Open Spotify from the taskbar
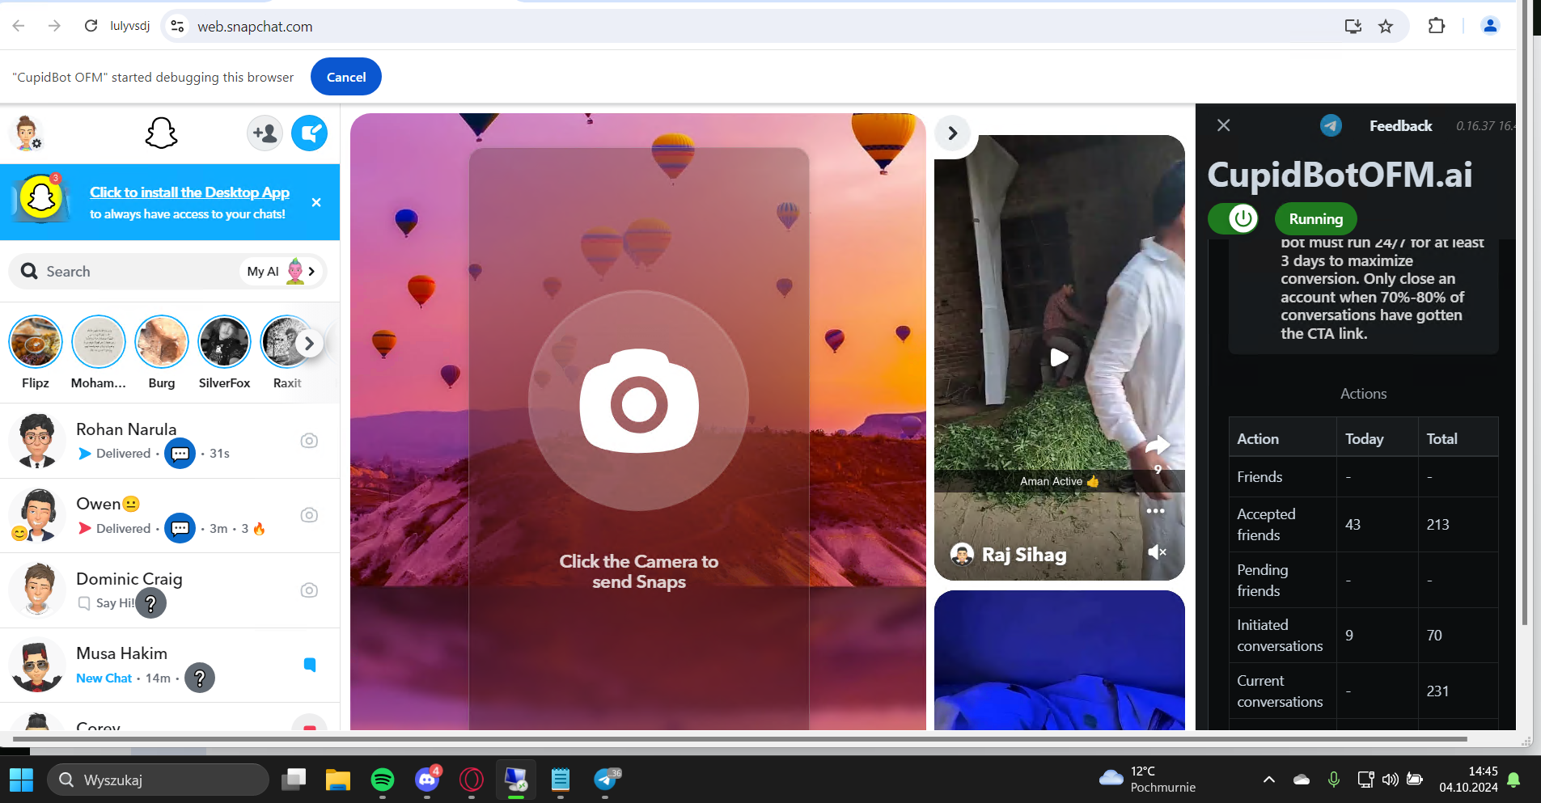The width and height of the screenshot is (1541, 803). click(383, 780)
